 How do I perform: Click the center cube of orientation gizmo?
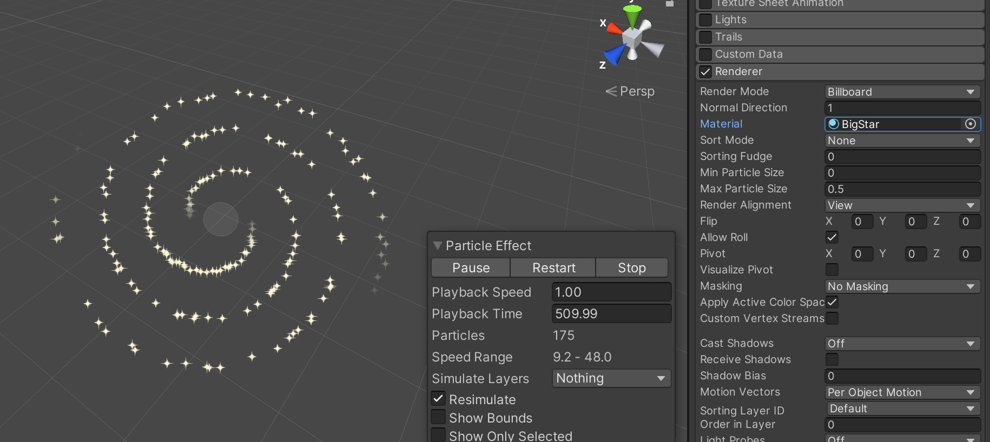[632, 38]
